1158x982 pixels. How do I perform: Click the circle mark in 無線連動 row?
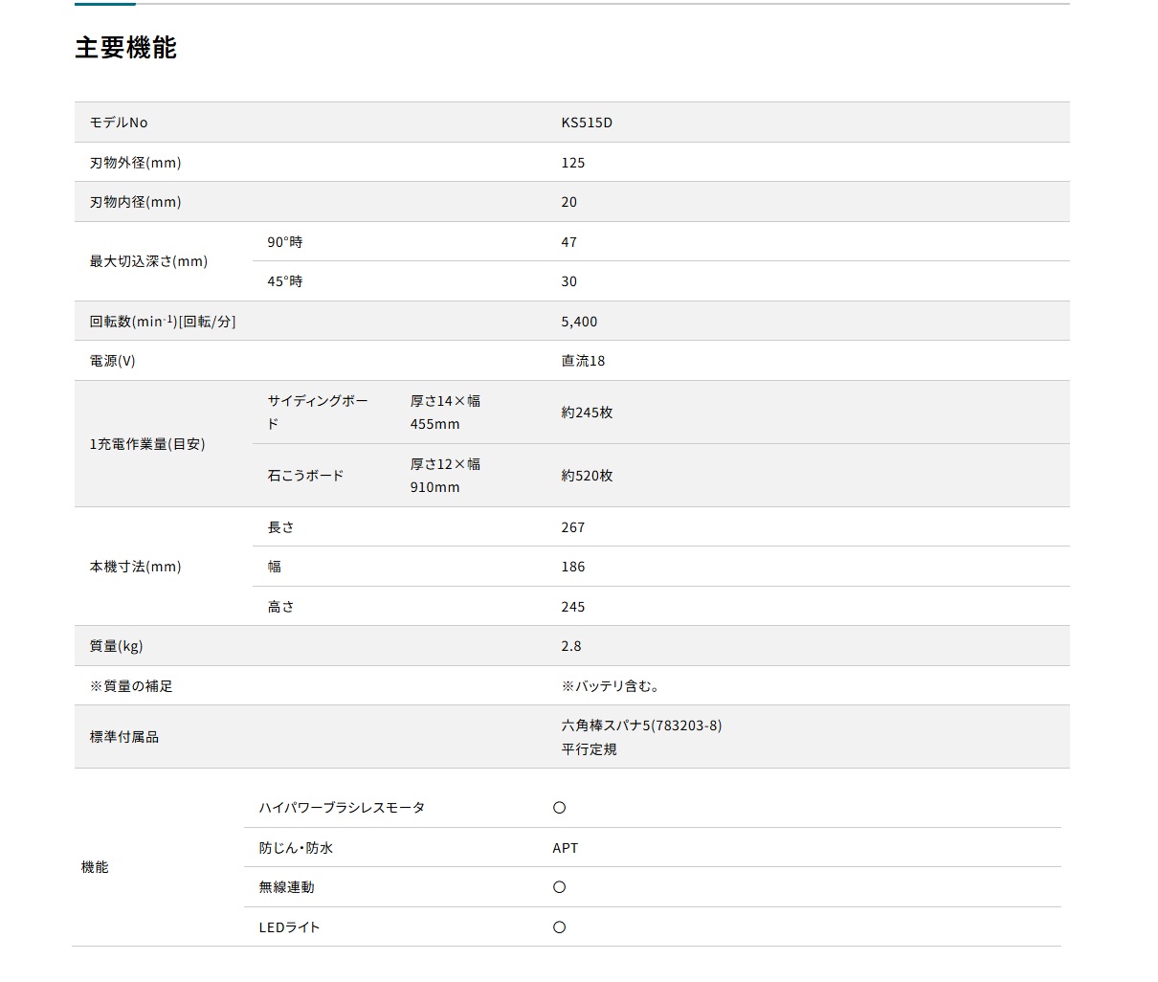pyautogui.click(x=560, y=887)
